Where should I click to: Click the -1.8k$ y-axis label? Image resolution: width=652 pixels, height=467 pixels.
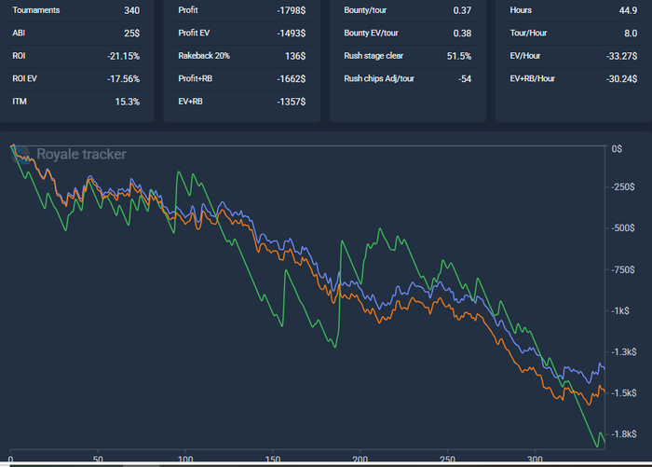click(x=623, y=434)
